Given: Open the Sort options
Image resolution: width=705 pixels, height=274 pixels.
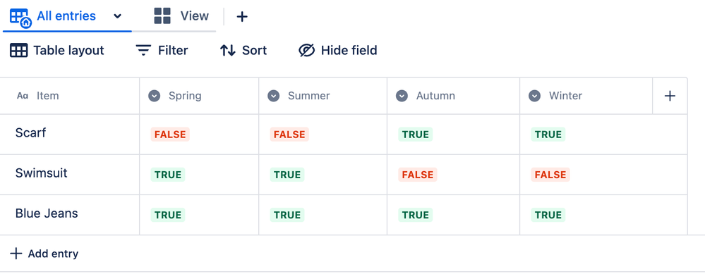Looking at the screenshot, I should click(x=243, y=50).
